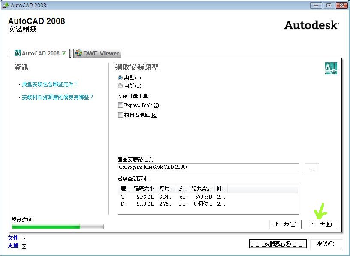The image size is (350, 256).
Task: Switch to the AutoCAD 2008 tab
Action: pos(40,53)
